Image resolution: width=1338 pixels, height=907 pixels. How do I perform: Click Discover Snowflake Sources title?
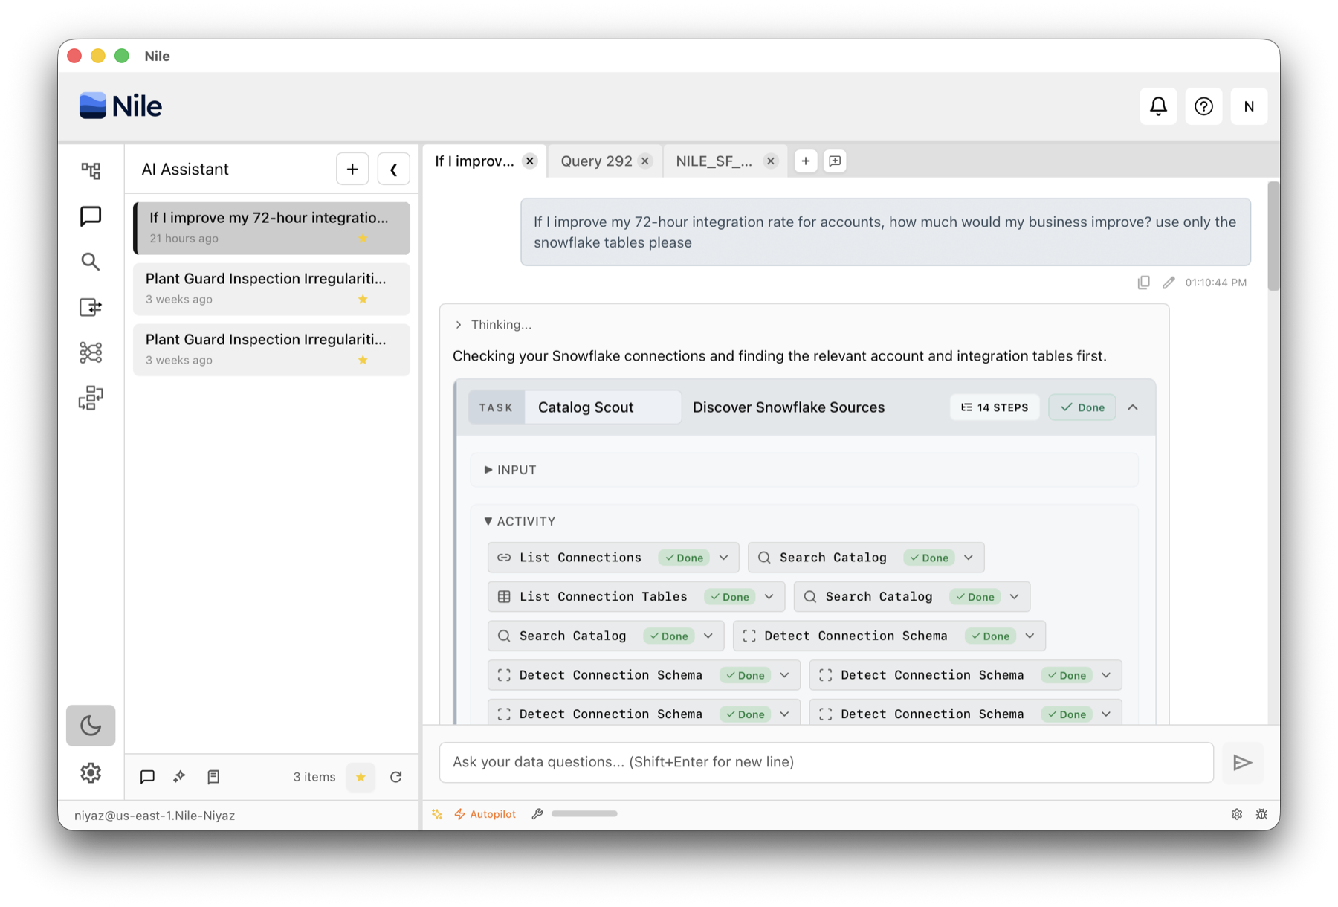pos(789,407)
